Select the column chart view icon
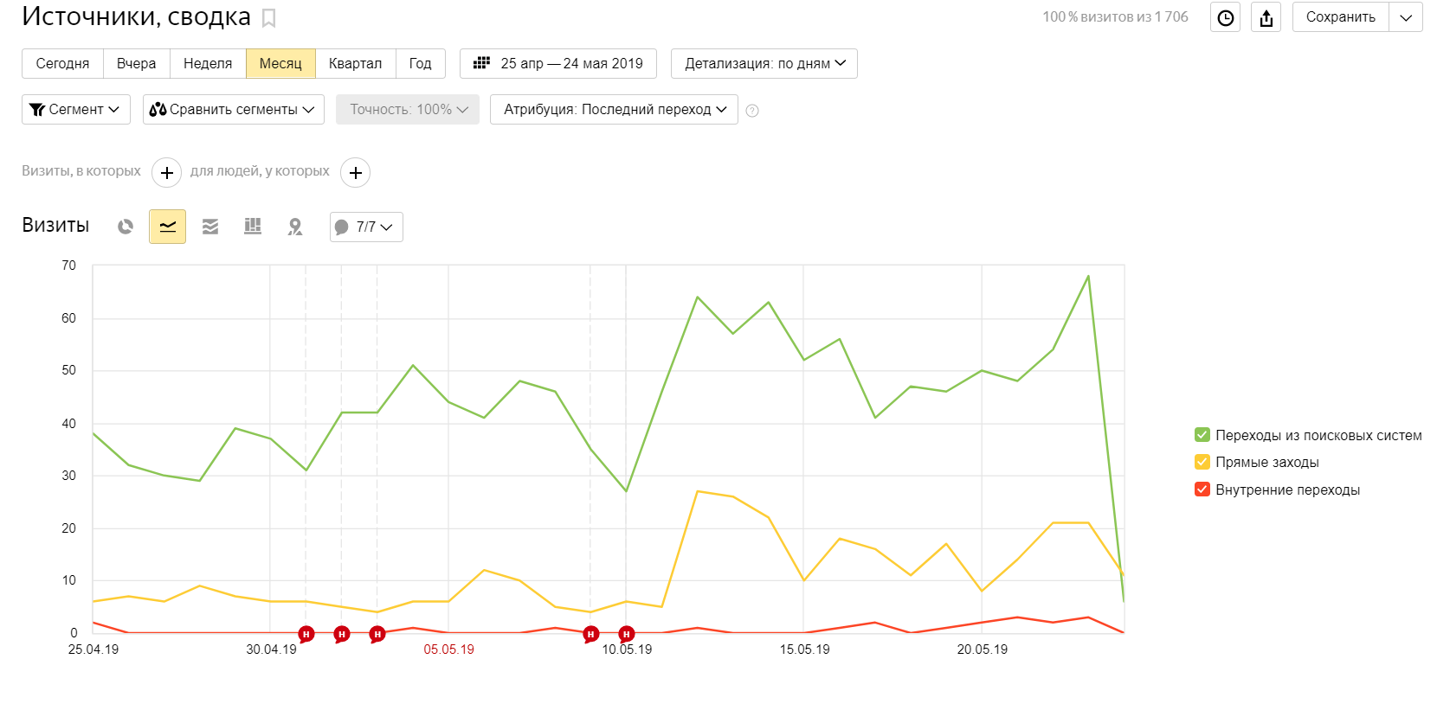Viewport: 1437px width, 723px height. (x=253, y=227)
